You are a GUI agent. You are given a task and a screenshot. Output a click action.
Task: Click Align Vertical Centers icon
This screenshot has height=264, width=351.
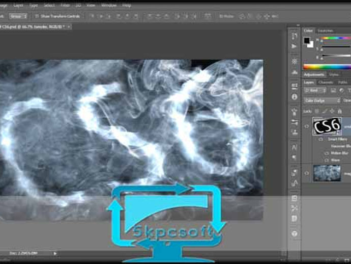coord(101,16)
